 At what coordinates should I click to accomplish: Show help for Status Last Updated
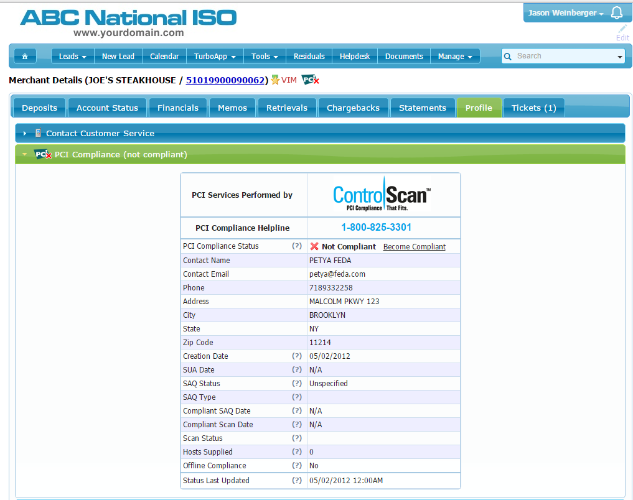tap(297, 480)
